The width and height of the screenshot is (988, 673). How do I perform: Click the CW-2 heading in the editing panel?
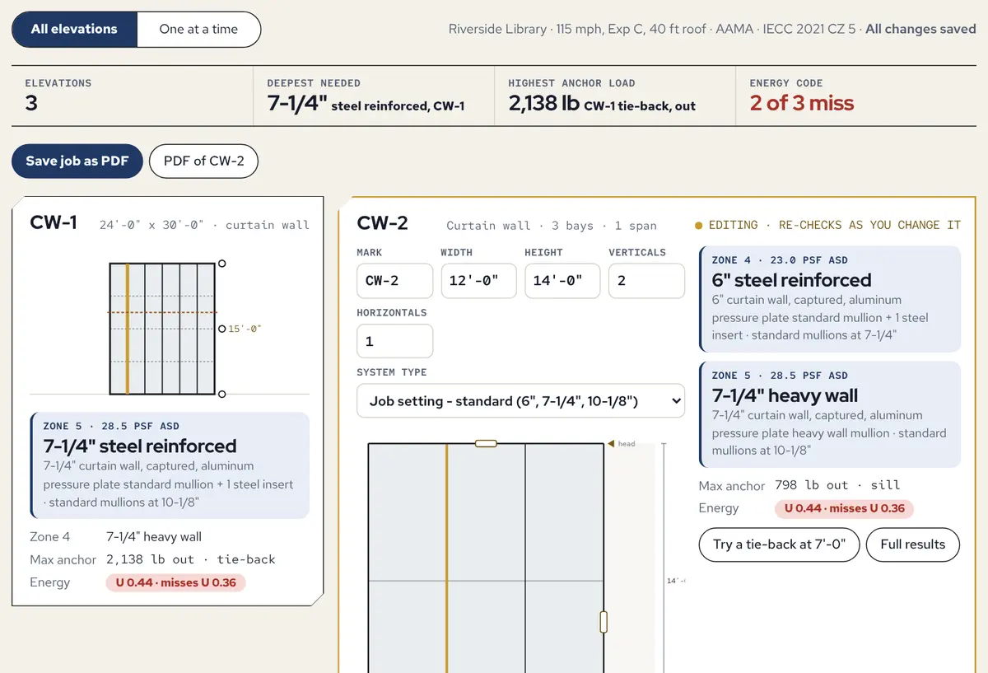pyautogui.click(x=382, y=222)
